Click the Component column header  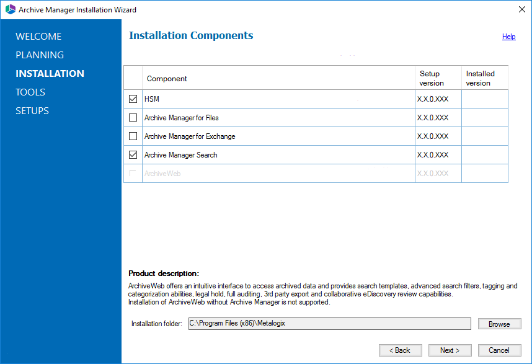tap(167, 79)
